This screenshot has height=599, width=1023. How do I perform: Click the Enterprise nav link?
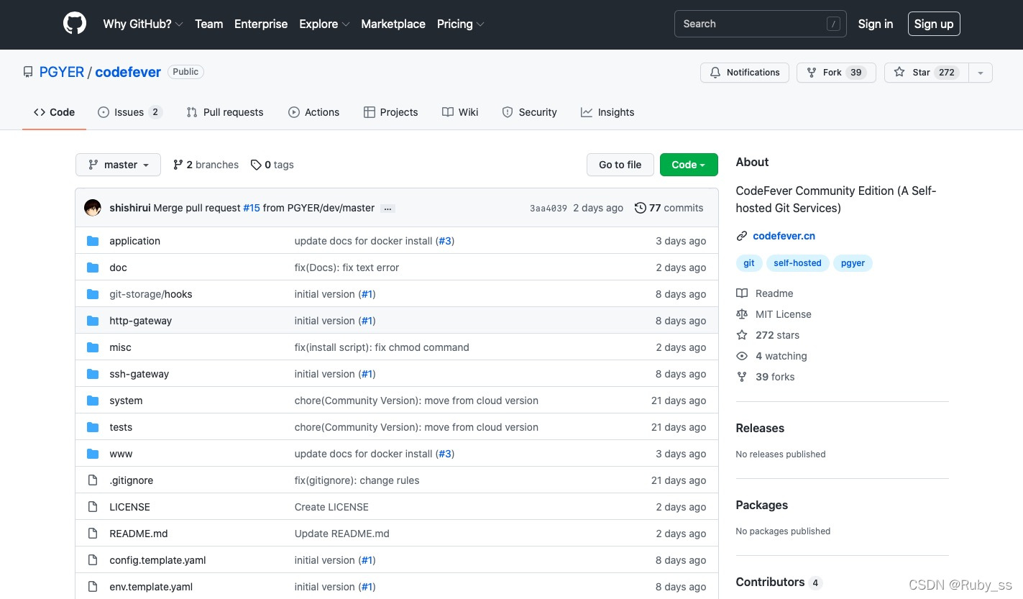(261, 24)
